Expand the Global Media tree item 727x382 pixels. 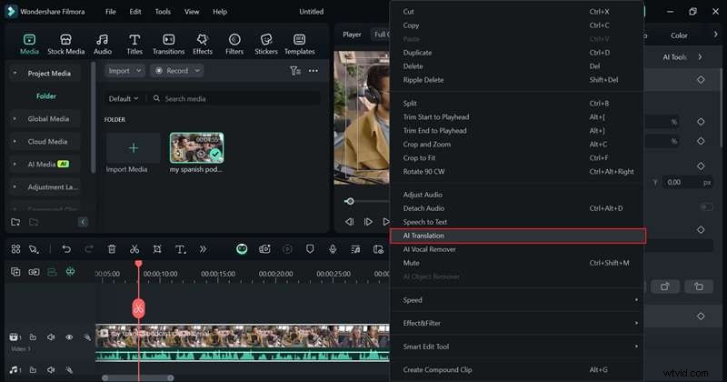tap(15, 118)
